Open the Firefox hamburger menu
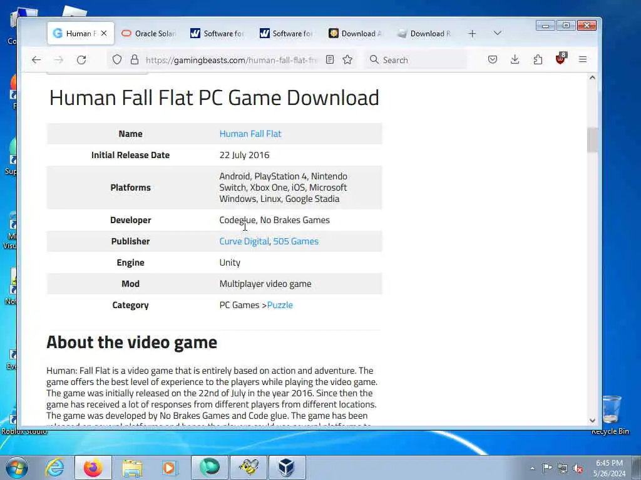The height and width of the screenshot is (480, 641). coord(583,60)
